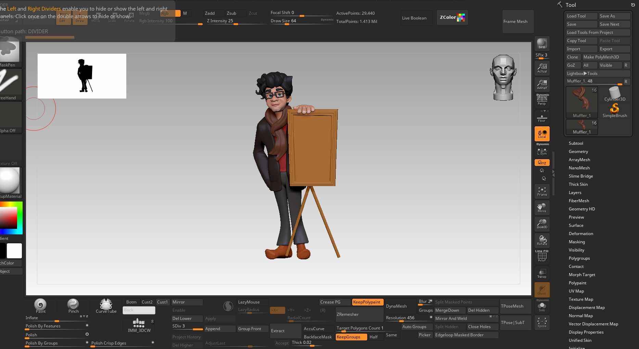Choose the CurveTube brush icon

pyautogui.click(x=106, y=306)
